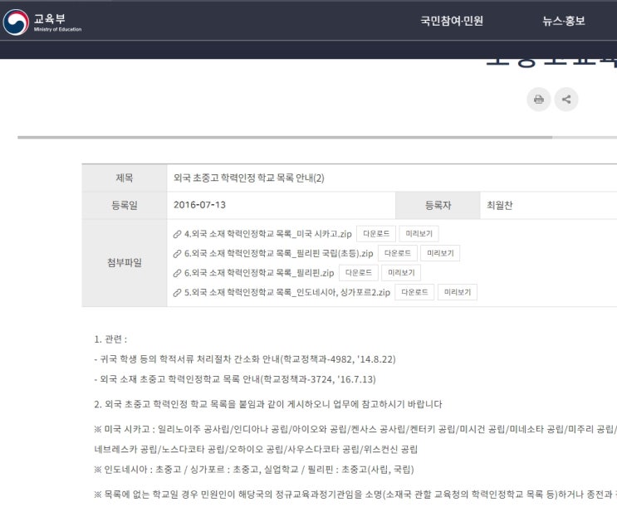Click the line mentioning 학교정책과-4982
617x507 pixels.
pyautogui.click(x=245, y=359)
